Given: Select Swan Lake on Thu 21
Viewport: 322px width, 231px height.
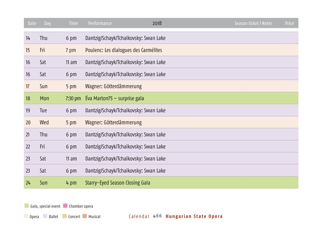Looking at the screenshot, I should [161, 134].
